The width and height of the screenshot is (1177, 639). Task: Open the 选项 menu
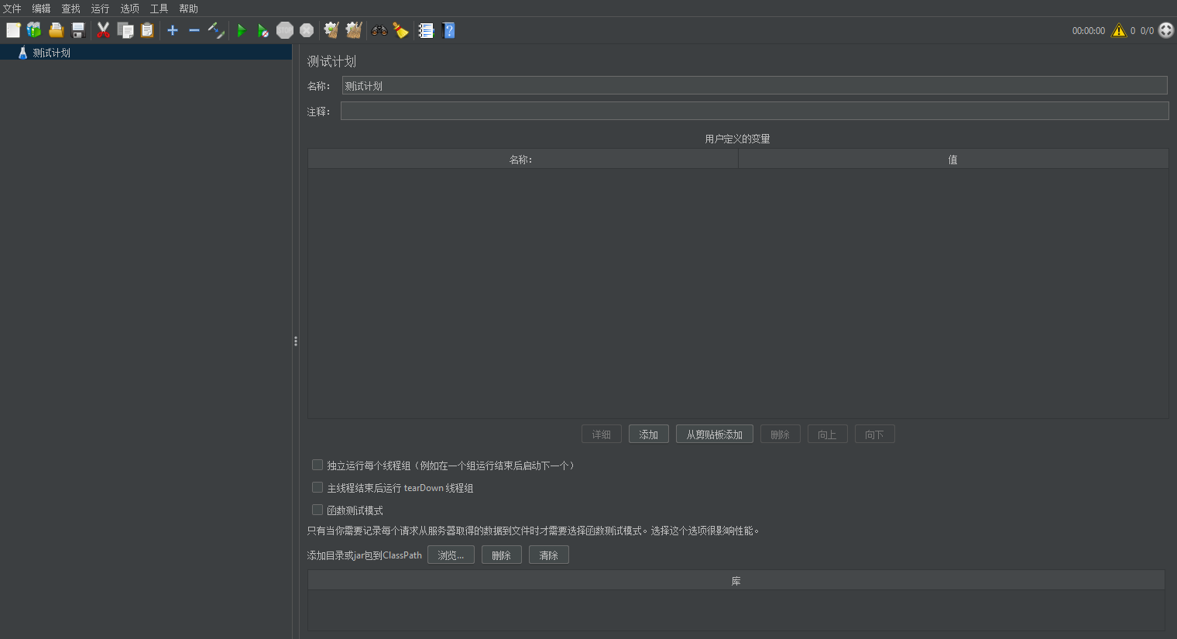(129, 9)
